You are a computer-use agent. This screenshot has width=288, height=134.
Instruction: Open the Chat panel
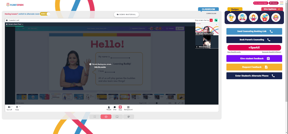pos(115,108)
